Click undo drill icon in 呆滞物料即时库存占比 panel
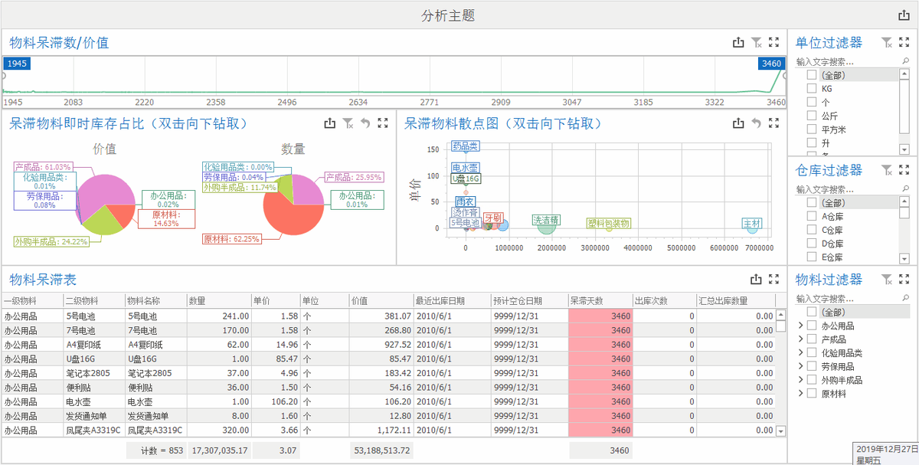919x465 pixels. pos(365,123)
